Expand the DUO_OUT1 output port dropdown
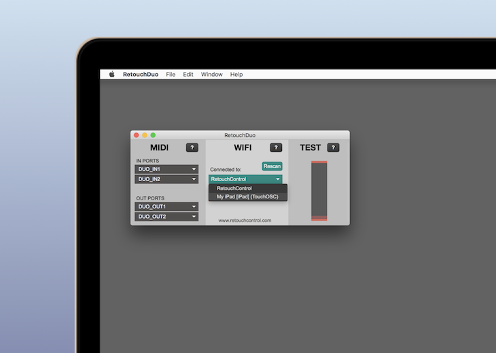The height and width of the screenshot is (353, 496). [x=166, y=206]
